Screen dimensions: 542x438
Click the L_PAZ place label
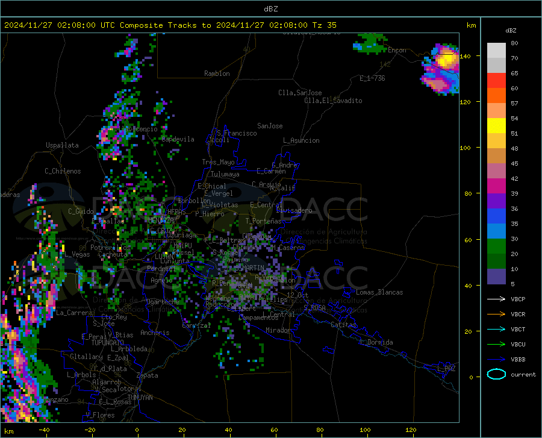446,369
